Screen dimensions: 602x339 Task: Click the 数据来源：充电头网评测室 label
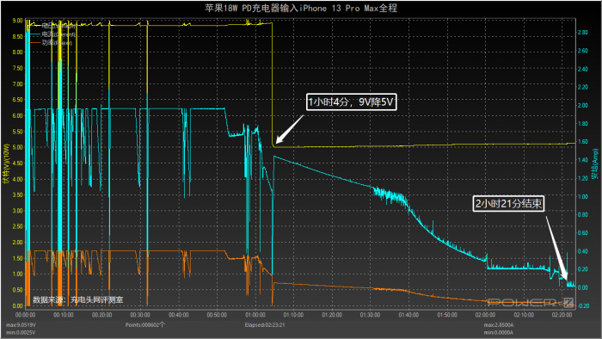pos(78,299)
